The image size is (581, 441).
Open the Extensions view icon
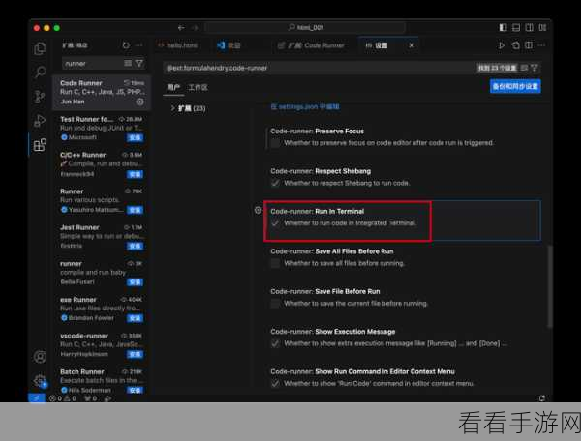[40, 145]
